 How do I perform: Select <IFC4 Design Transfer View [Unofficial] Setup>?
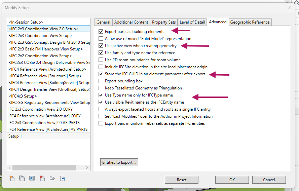[x=48, y=89]
